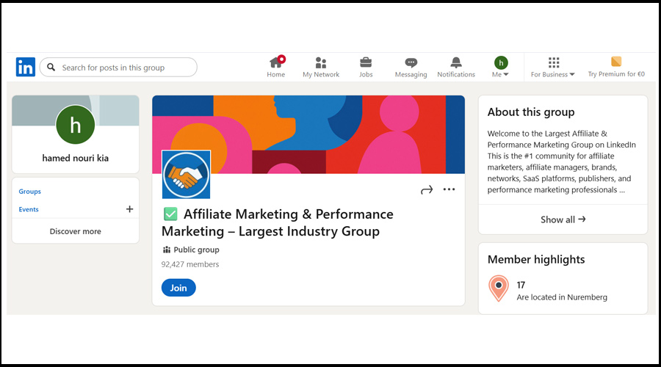Click the plus icon next to Events
The image size is (661, 367).
point(129,209)
